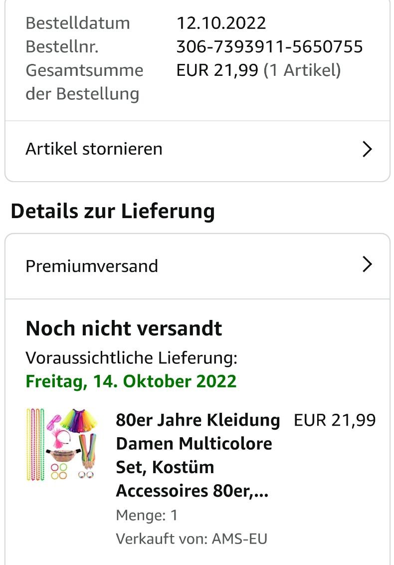The height and width of the screenshot is (565, 394).
Task: Click the Noch nicht versandt status heading
Action: pos(124,328)
